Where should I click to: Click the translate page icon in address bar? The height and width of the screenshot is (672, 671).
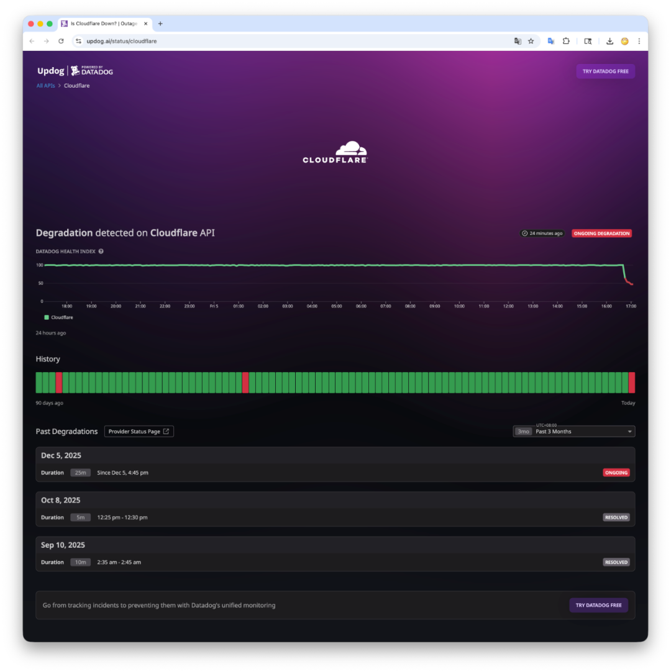click(x=518, y=41)
